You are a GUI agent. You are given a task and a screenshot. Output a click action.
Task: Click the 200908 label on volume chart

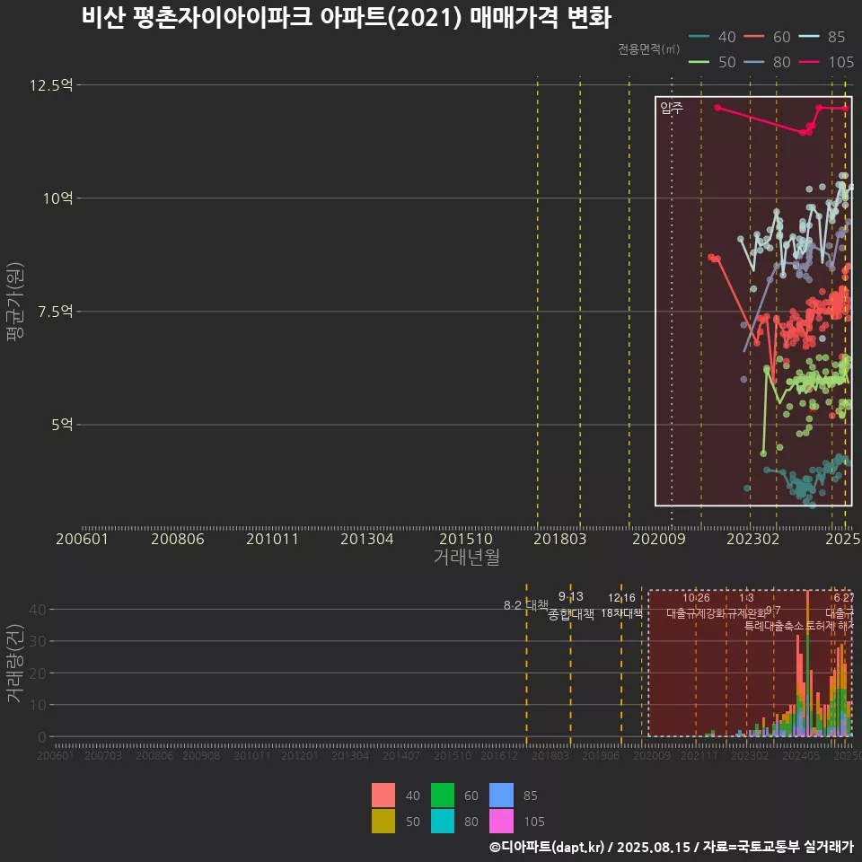click(x=201, y=756)
